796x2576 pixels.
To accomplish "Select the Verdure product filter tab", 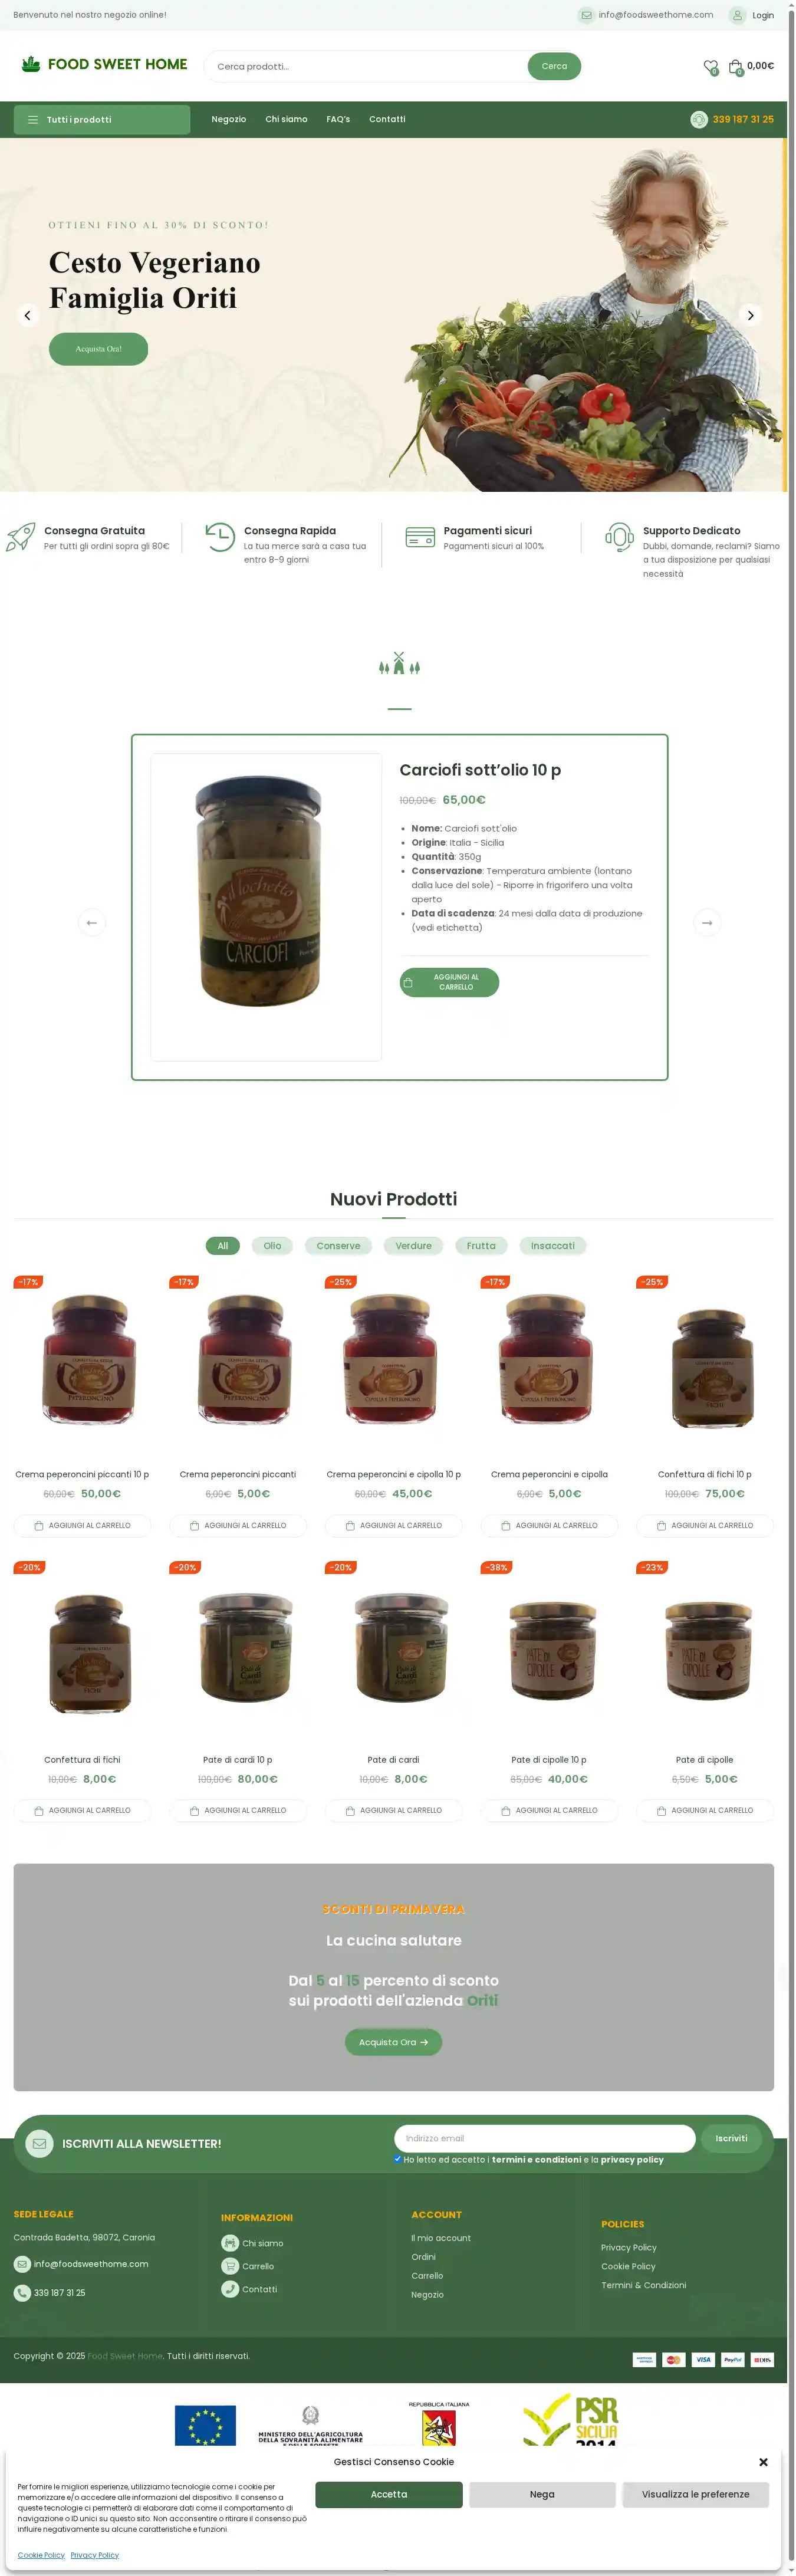I will point(413,1246).
